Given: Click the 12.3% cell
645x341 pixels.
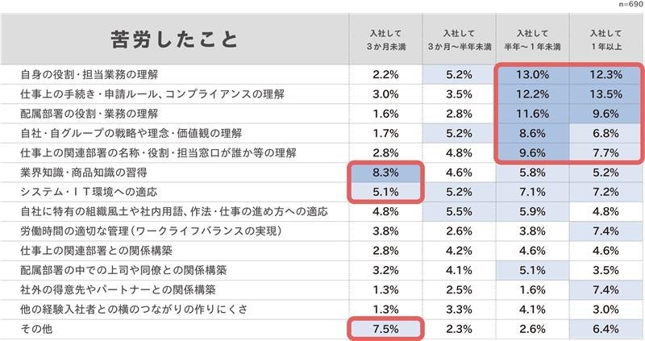Looking at the screenshot, I should click(x=605, y=75).
